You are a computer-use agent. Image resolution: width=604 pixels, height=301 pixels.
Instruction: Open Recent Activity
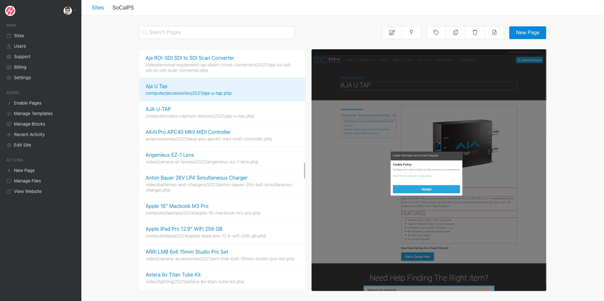coord(29,134)
